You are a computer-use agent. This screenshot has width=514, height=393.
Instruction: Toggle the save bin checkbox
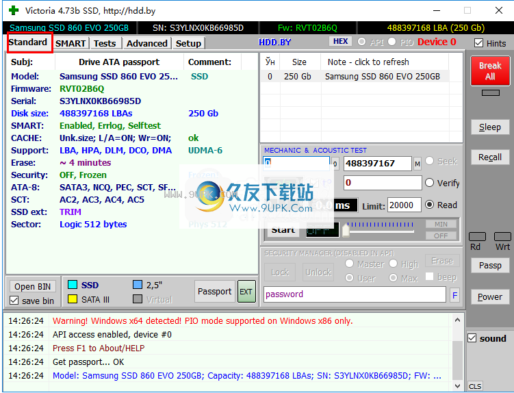14,300
